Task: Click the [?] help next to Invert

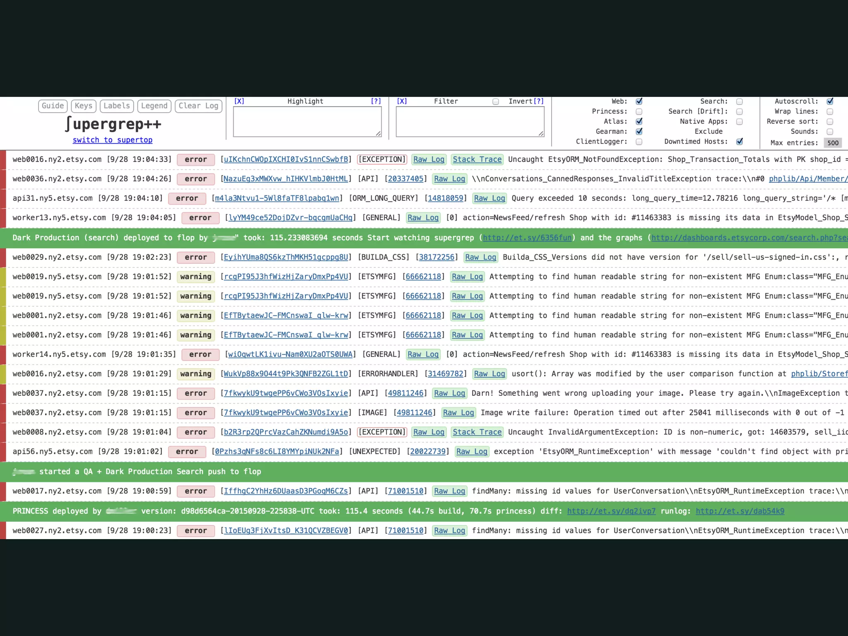Action: click(539, 101)
